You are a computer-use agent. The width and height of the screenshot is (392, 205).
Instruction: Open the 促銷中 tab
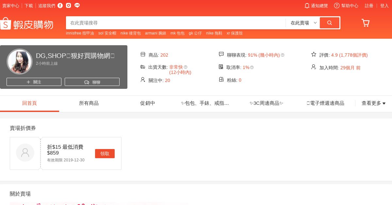[x=148, y=103]
